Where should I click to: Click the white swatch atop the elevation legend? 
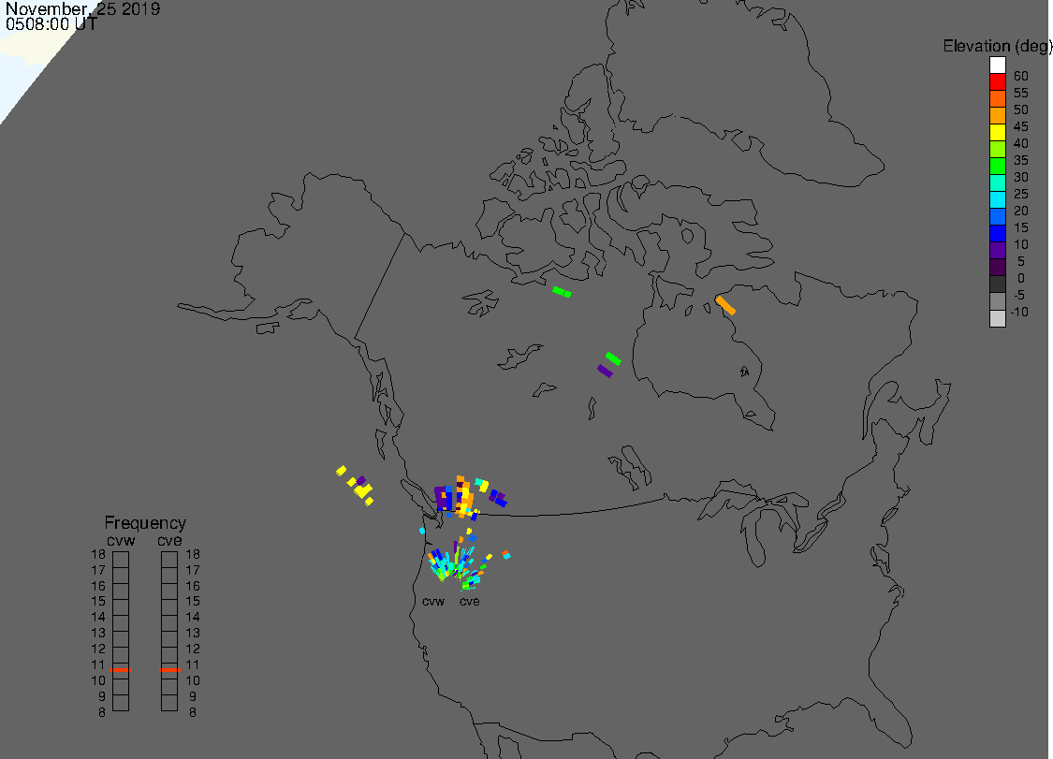tap(997, 66)
